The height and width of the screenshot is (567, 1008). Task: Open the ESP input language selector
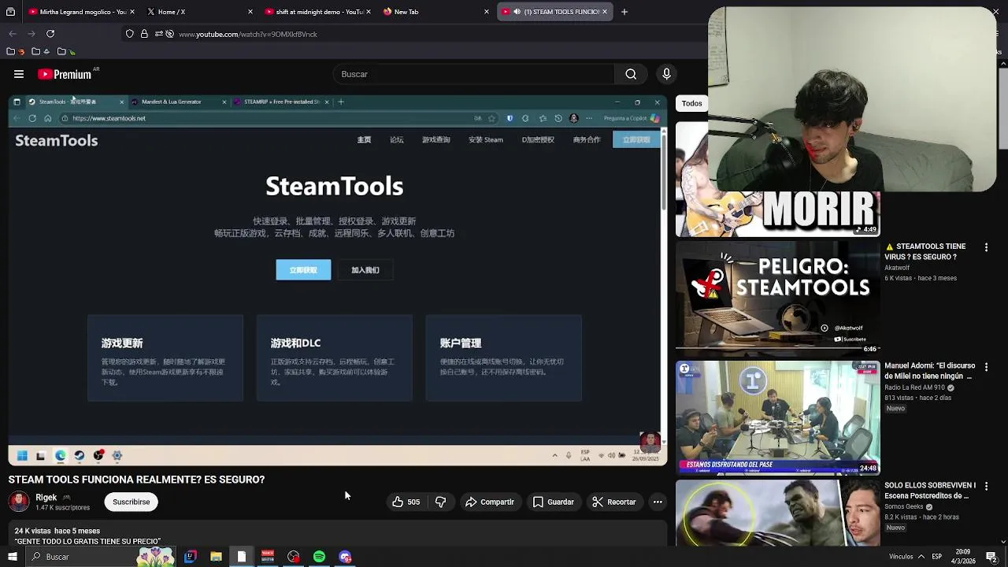click(x=936, y=557)
